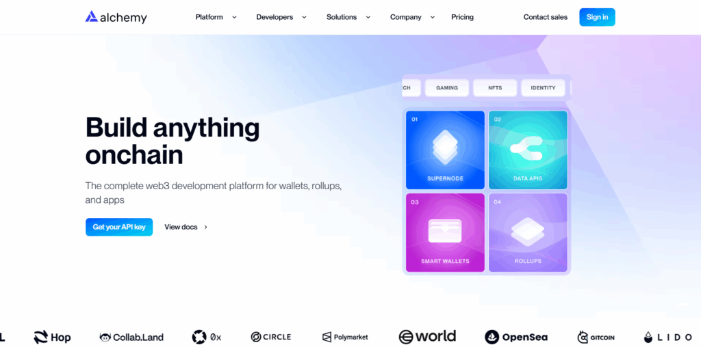Click the DATA APIS card label
The image size is (701, 347).
click(528, 178)
